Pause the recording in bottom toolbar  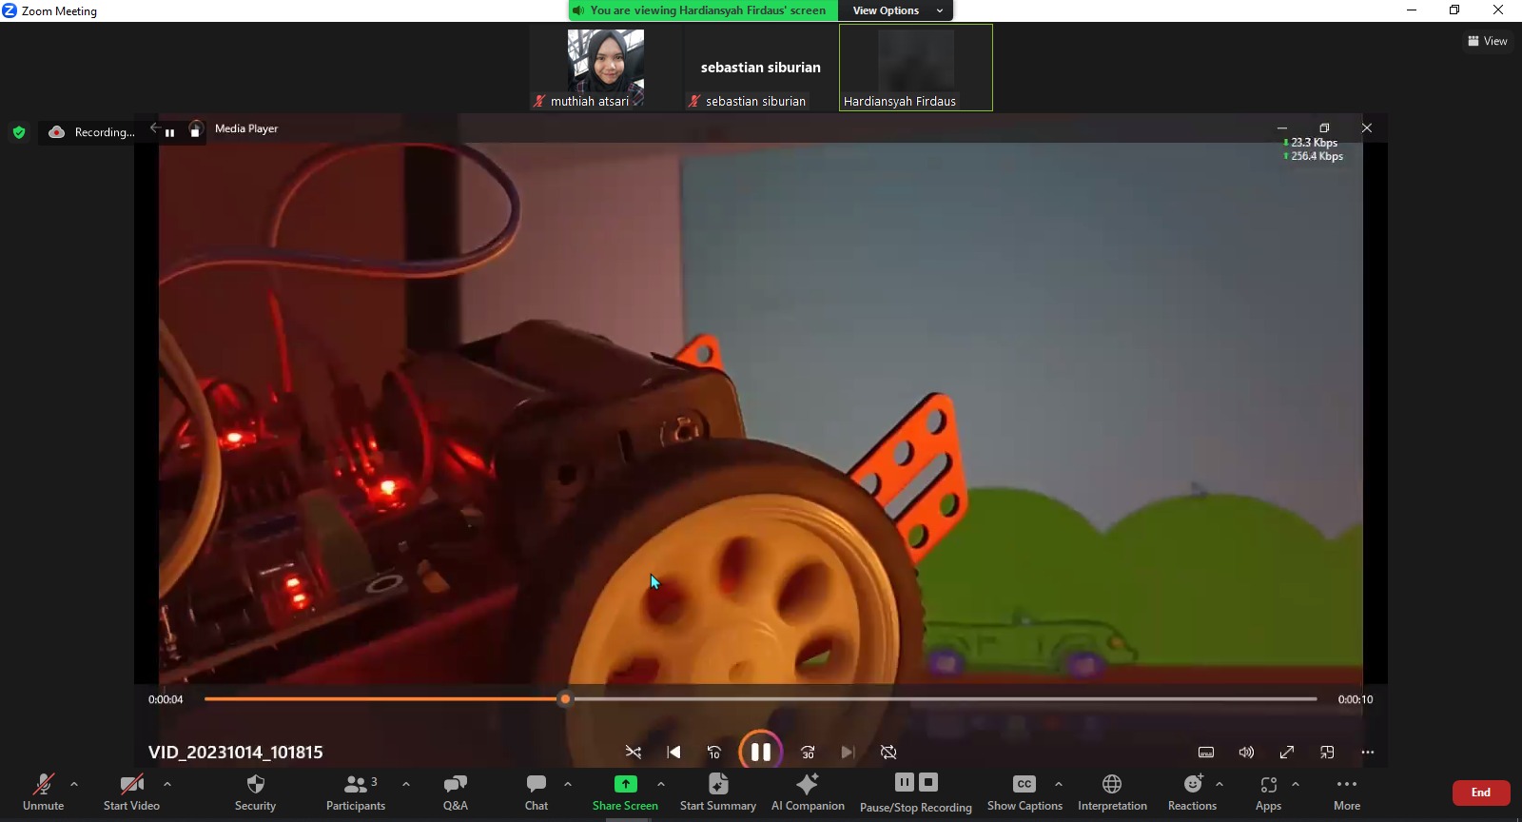tap(905, 783)
